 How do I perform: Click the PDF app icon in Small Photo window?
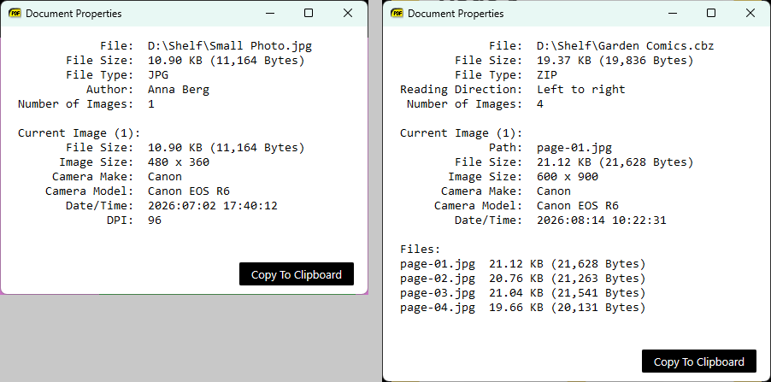pos(15,14)
